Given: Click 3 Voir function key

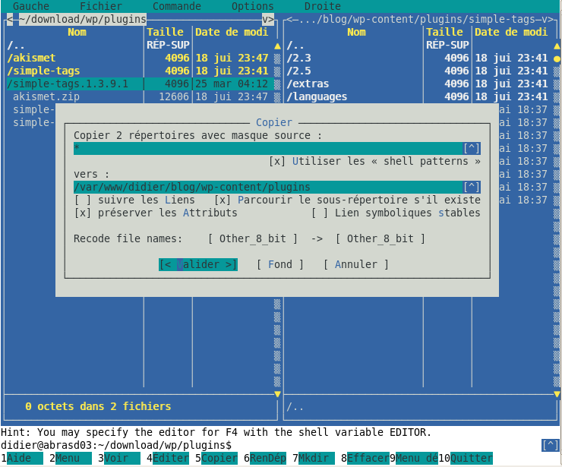Looking at the screenshot, I should 119,458.
